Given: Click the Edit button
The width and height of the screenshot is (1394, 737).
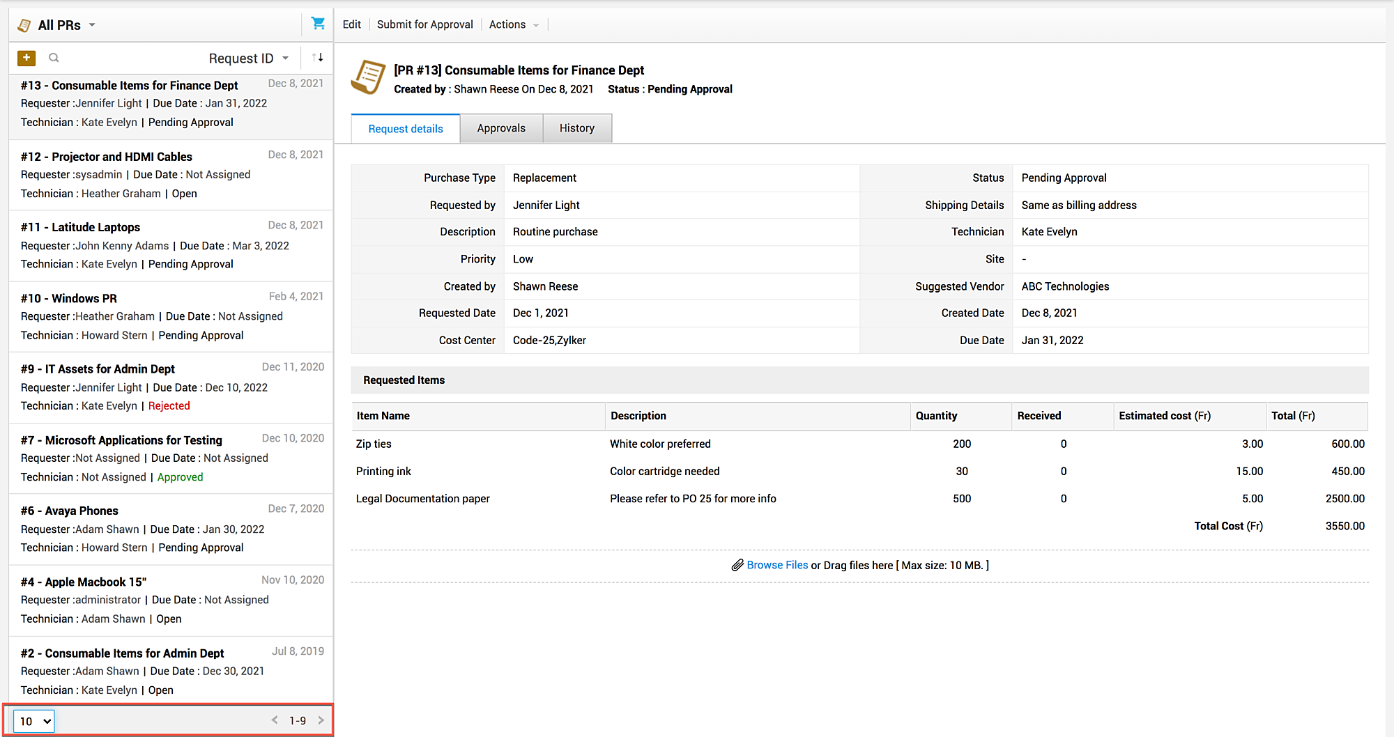Looking at the screenshot, I should 351,24.
